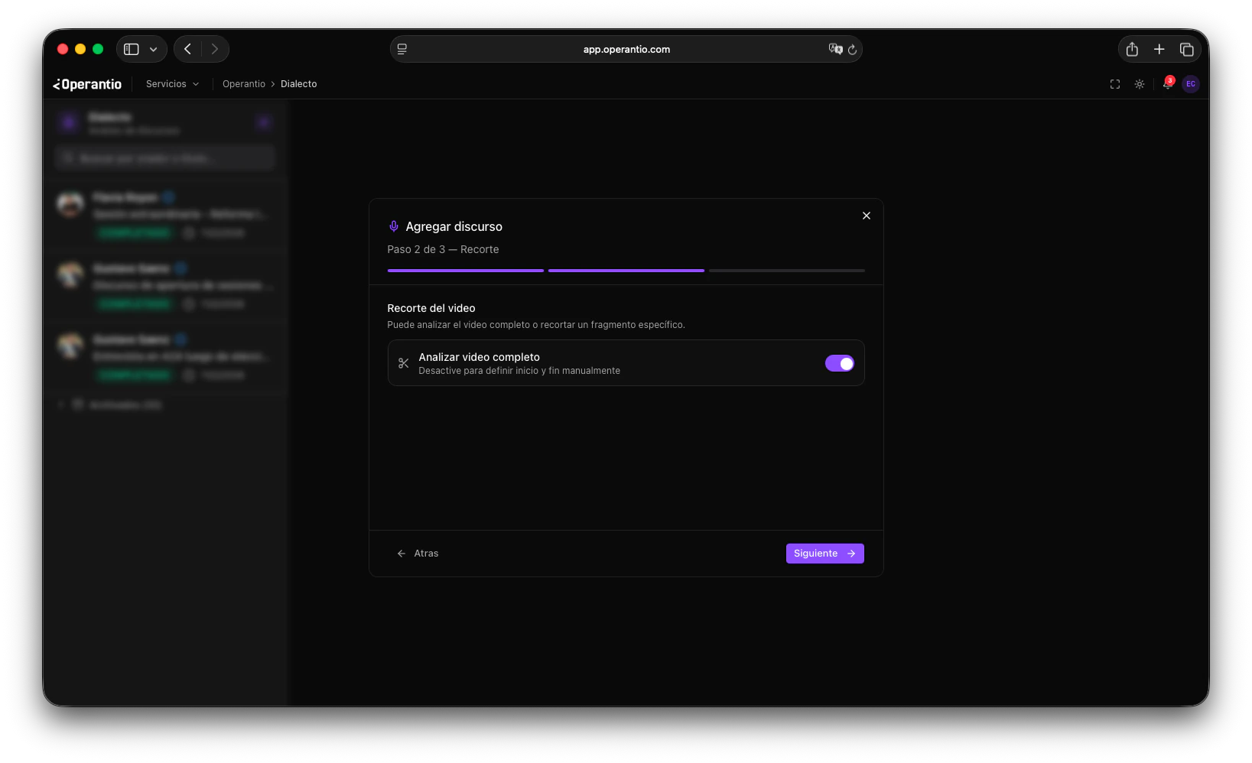
Task: Open notifications via the bell with 3 alerts
Action: (1166, 84)
